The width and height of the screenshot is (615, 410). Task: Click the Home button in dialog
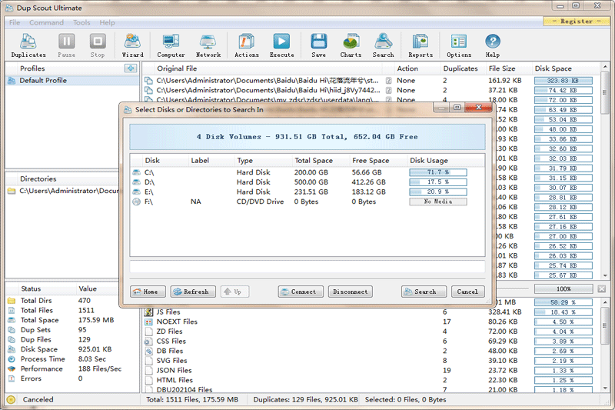pos(148,292)
